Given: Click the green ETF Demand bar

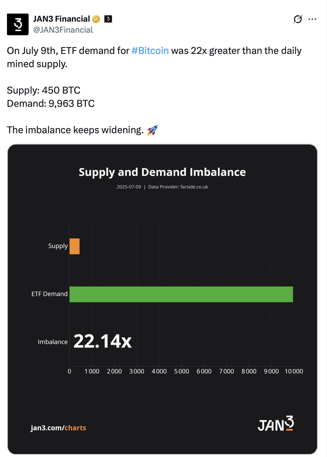Looking at the screenshot, I should tap(181, 294).
